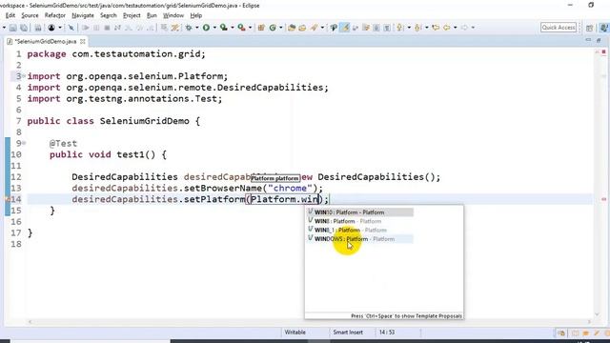The height and width of the screenshot is (343, 610).
Task: Click the Save toolbar icon
Action: [12, 28]
